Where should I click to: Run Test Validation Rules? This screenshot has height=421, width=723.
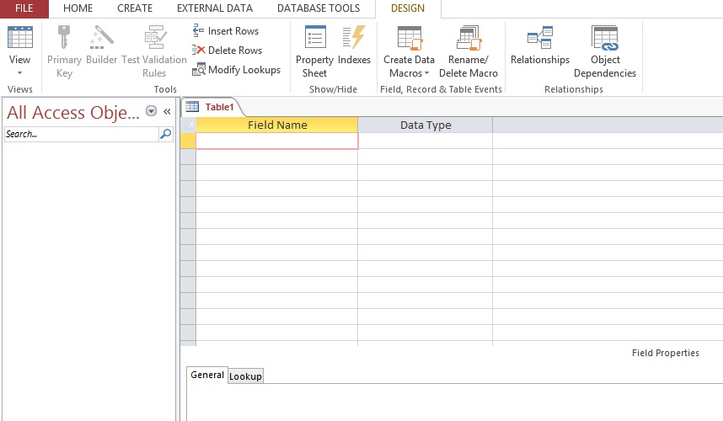[154, 51]
